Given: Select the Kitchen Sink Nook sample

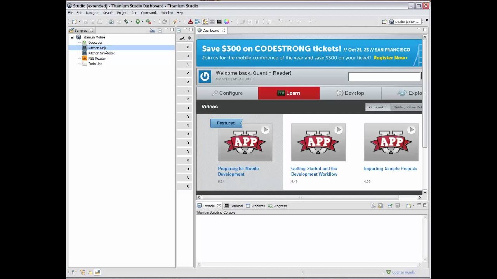Looking at the screenshot, I should coord(101,53).
